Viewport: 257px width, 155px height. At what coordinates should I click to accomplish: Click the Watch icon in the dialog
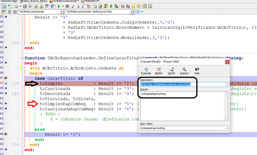click(171, 71)
